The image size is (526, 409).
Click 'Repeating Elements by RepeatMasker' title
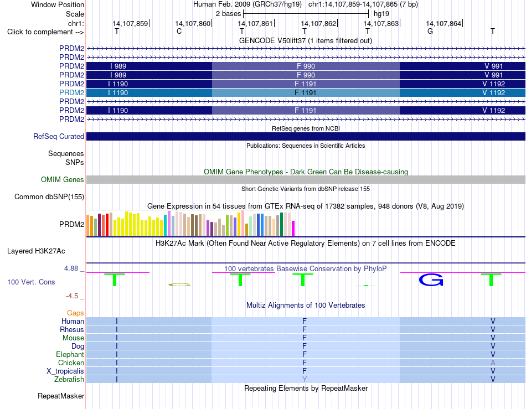[x=306, y=388]
